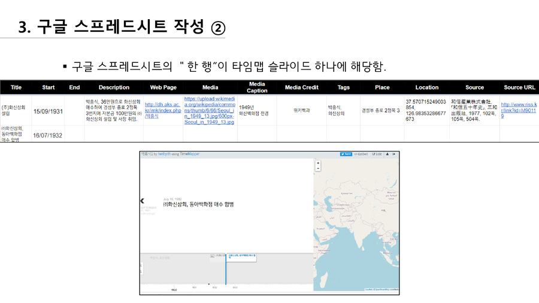Click the Source column header
This screenshot has width=539, height=303.
click(x=474, y=87)
